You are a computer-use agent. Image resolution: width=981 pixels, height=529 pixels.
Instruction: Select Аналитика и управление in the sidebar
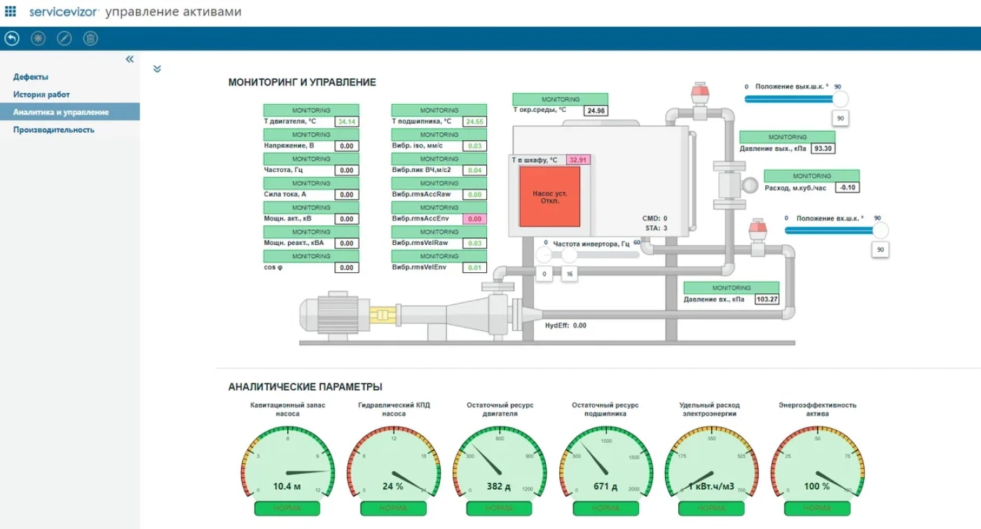point(70,112)
